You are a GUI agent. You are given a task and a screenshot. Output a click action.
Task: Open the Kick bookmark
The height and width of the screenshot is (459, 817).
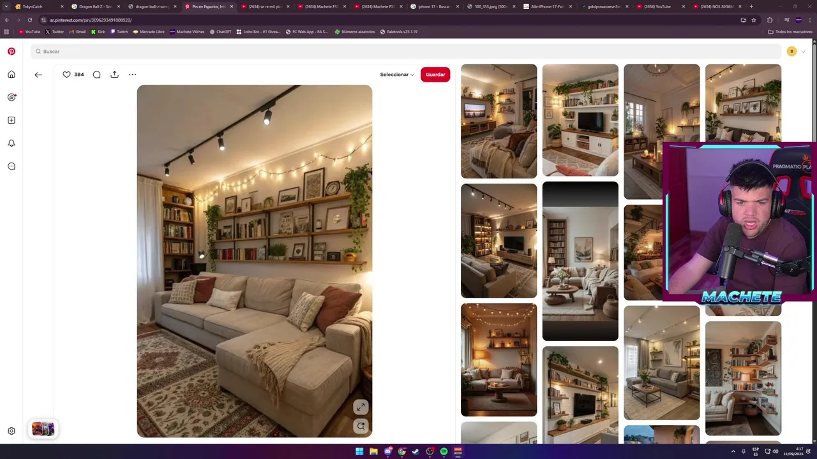(98, 31)
